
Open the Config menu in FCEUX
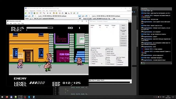[15, 24]
